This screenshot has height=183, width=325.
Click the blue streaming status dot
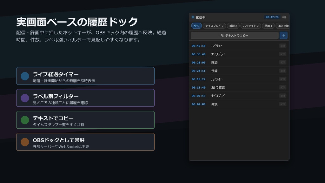[x=193, y=17]
